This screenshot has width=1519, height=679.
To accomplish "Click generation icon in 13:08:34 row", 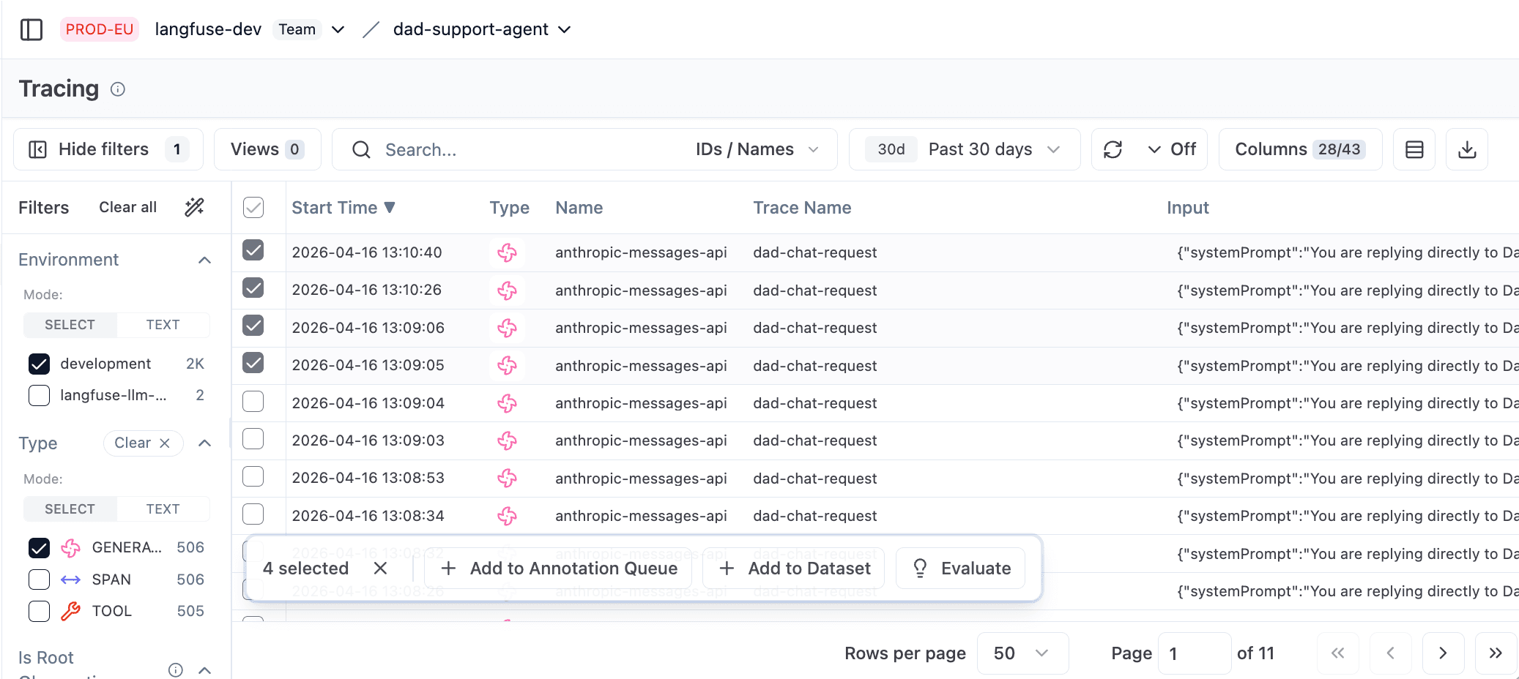I will (x=507, y=517).
